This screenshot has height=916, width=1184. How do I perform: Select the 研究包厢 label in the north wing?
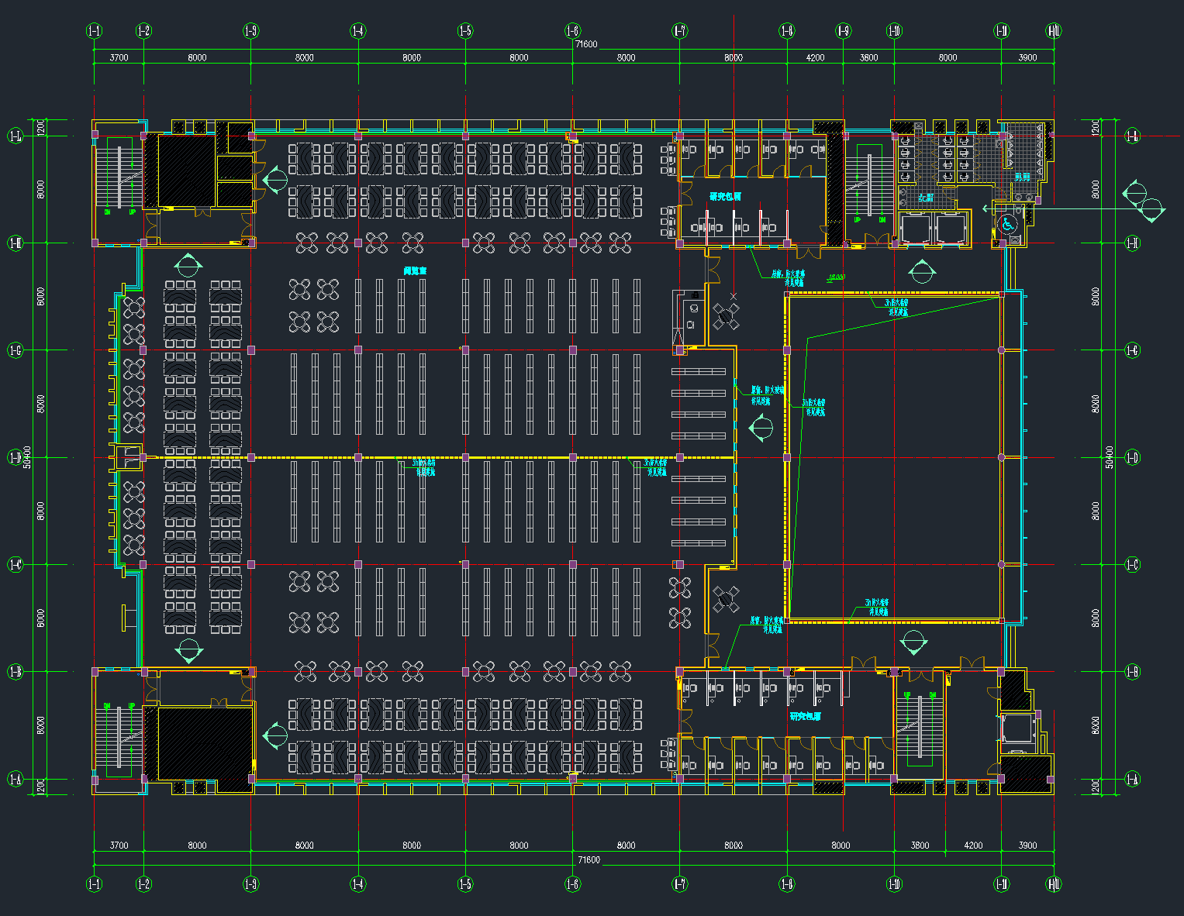(x=725, y=196)
